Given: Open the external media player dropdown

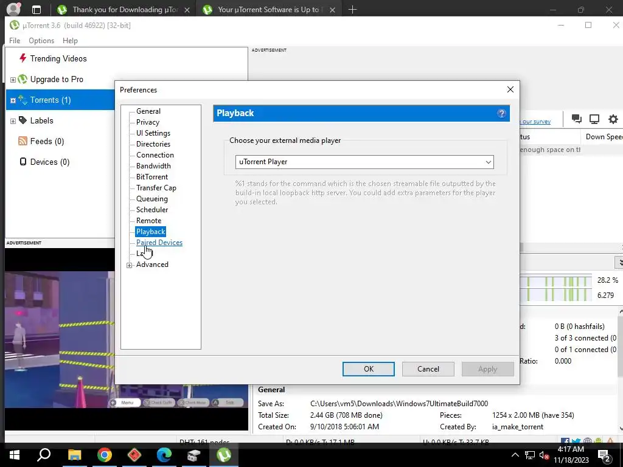Looking at the screenshot, I should click(x=364, y=162).
